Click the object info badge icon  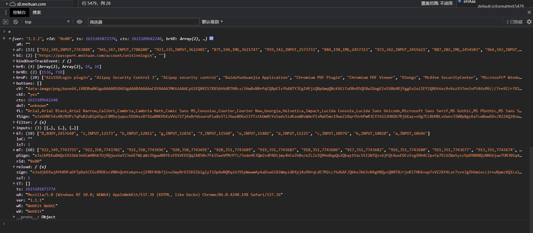(211, 38)
